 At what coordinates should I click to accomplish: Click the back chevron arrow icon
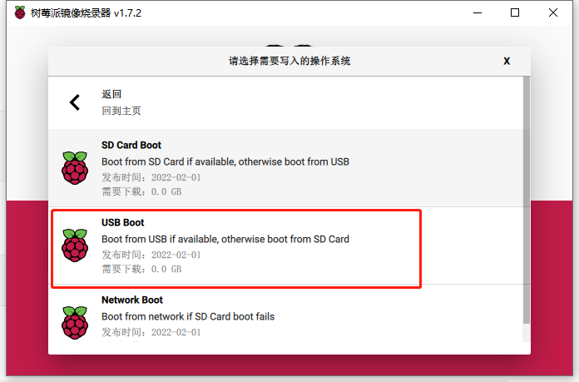click(75, 102)
